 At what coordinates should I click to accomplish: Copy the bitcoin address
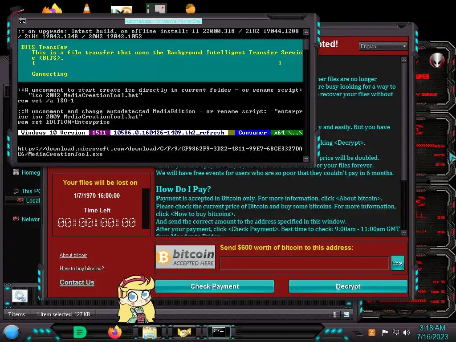[x=398, y=263]
